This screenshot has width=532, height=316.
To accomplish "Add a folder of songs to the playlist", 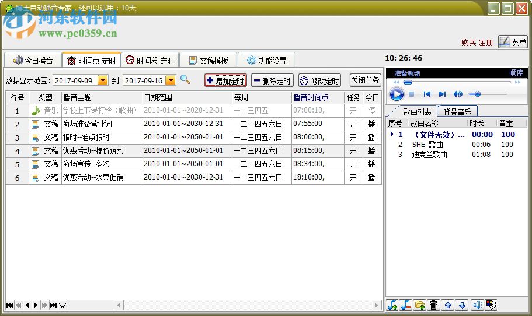I will [x=420, y=305].
